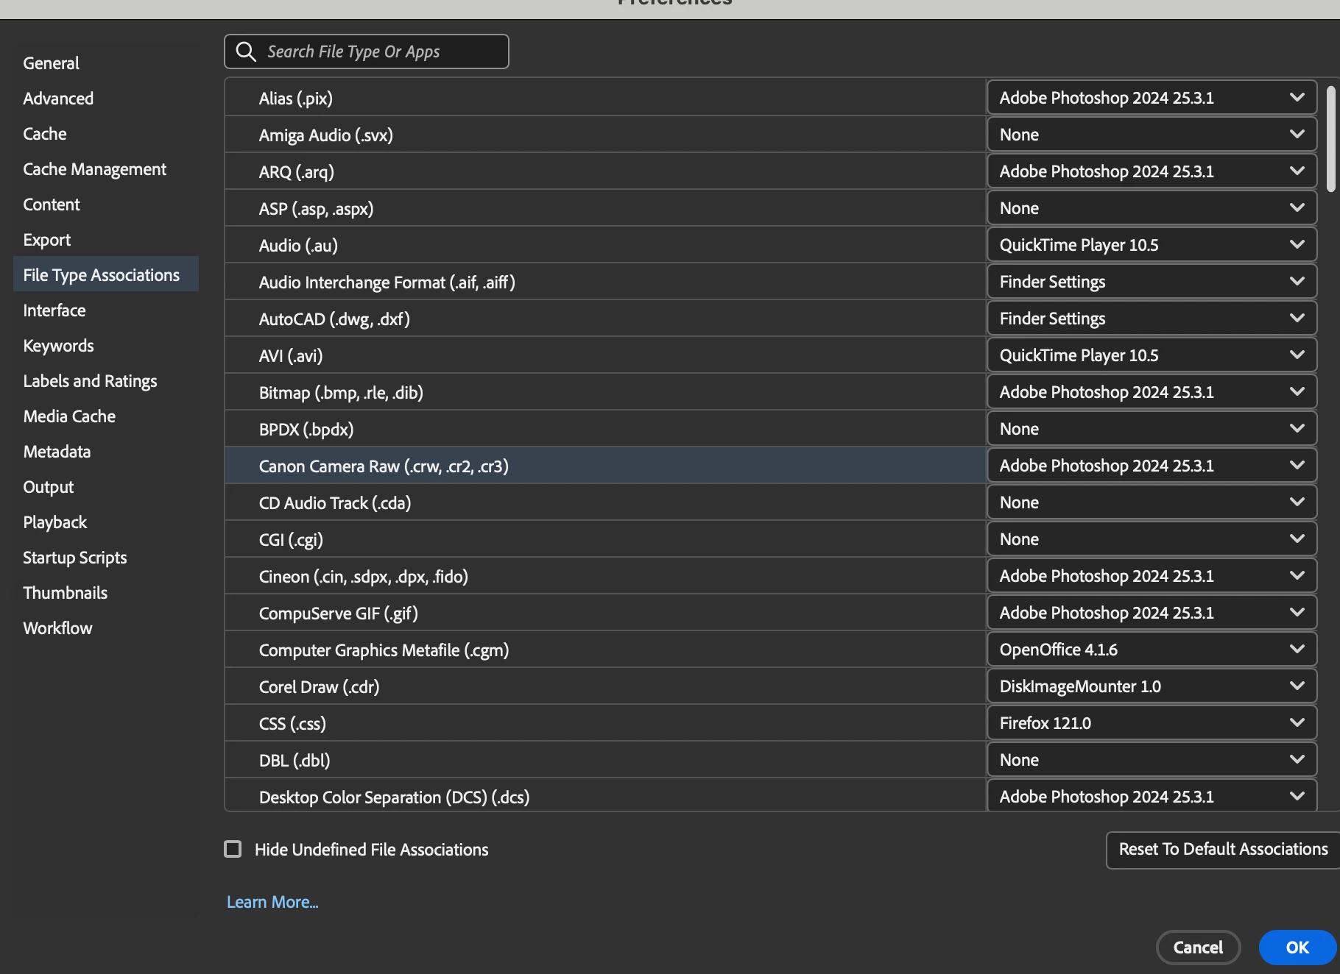Screen dimensions: 1340x974
Task: Click Reset To Default Associations button
Action: pos(1223,850)
